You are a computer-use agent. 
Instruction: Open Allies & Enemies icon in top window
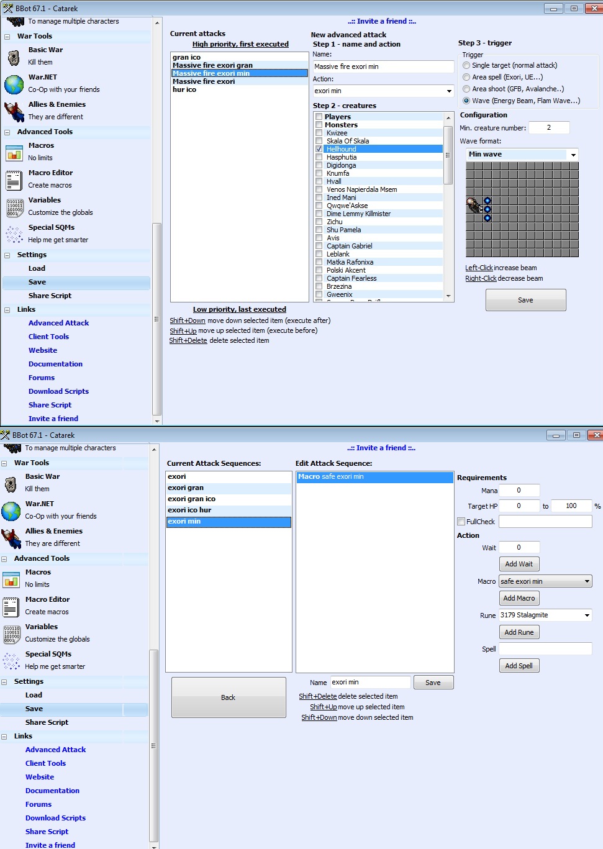pyautogui.click(x=14, y=111)
